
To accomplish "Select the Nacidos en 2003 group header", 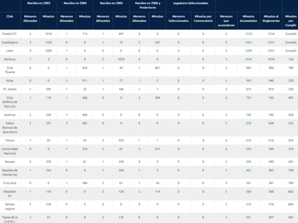I will click(x=39, y=3).
